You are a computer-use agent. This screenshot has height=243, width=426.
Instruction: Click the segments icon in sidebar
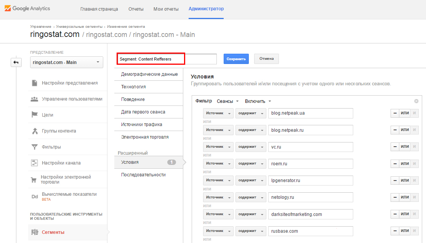point(35,232)
